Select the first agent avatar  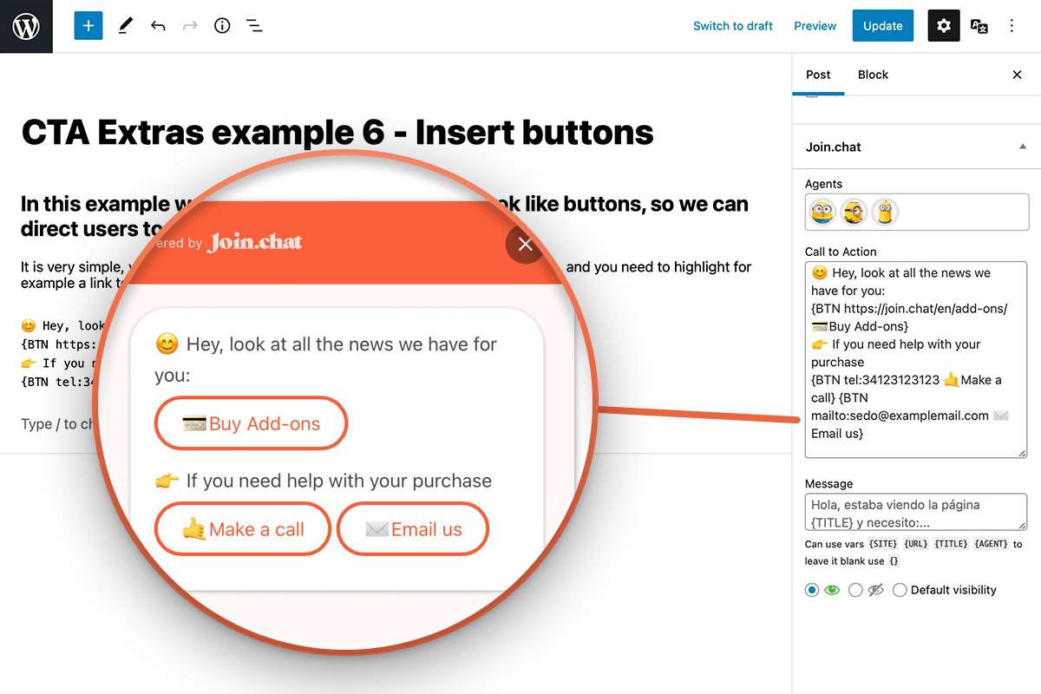822,212
